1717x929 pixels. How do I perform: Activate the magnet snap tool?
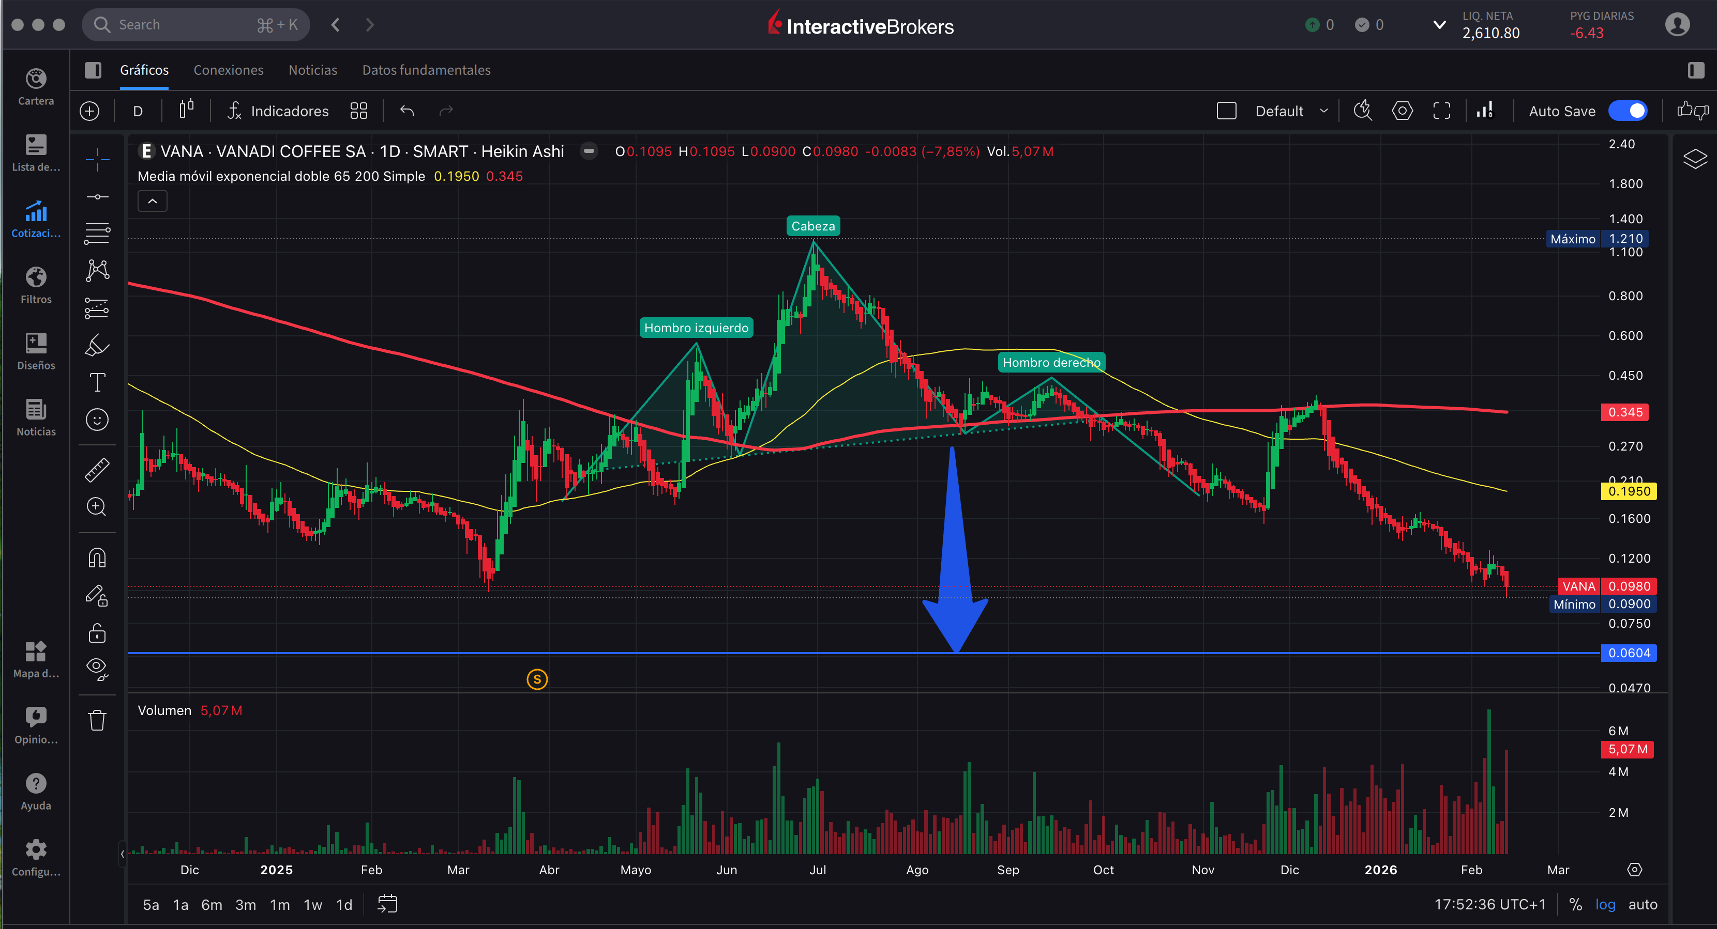pyautogui.click(x=97, y=558)
